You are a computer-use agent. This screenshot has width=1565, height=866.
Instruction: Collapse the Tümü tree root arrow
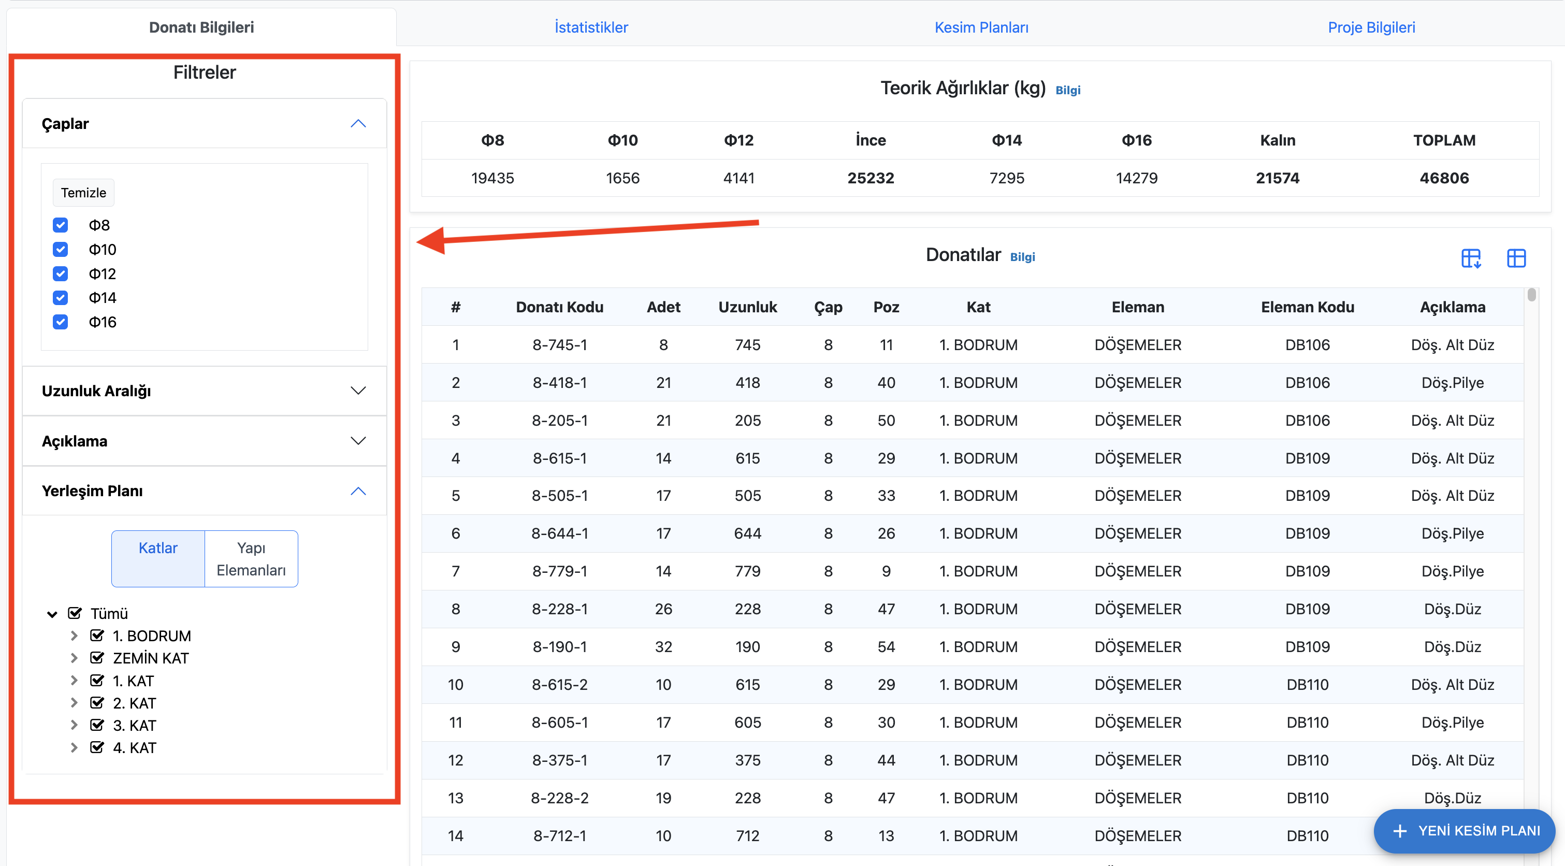pos(52,614)
